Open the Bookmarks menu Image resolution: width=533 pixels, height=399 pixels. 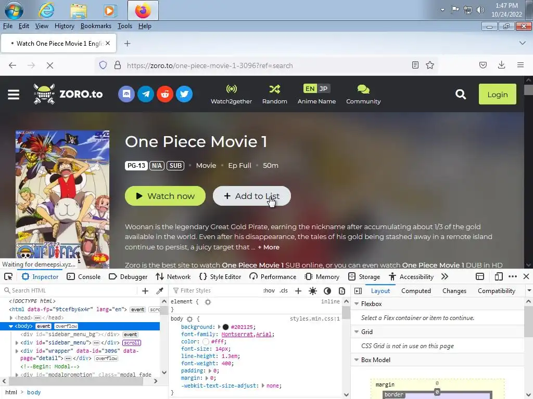pyautogui.click(x=96, y=26)
